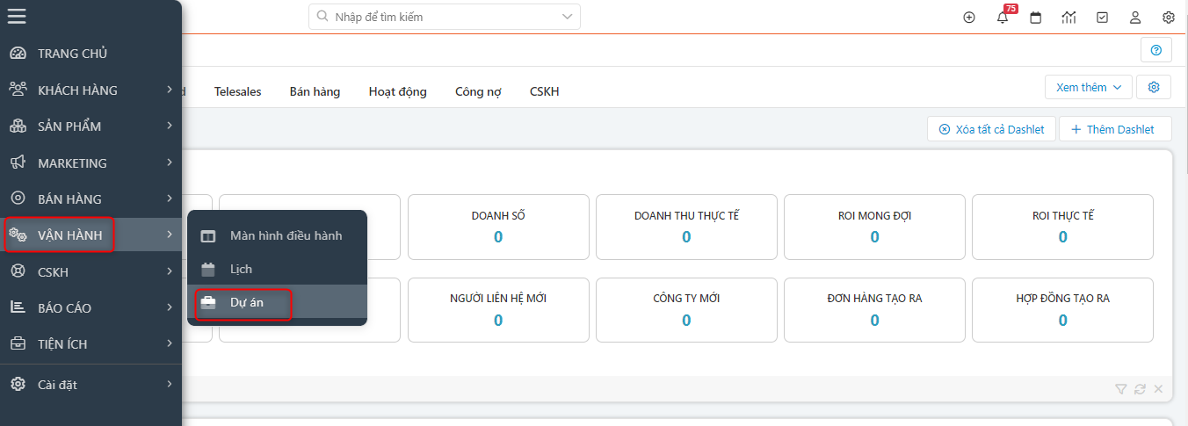This screenshot has height=426, width=1188.
Task: Open the notifications bell icon
Action: pos(1003,18)
